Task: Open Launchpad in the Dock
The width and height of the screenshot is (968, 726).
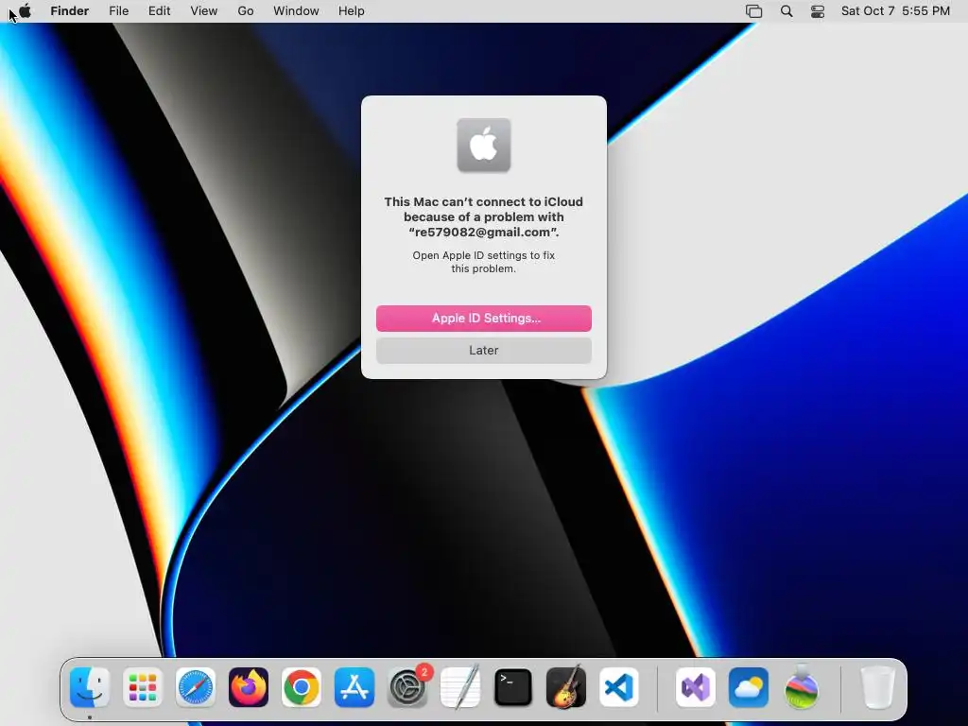Action: (143, 687)
